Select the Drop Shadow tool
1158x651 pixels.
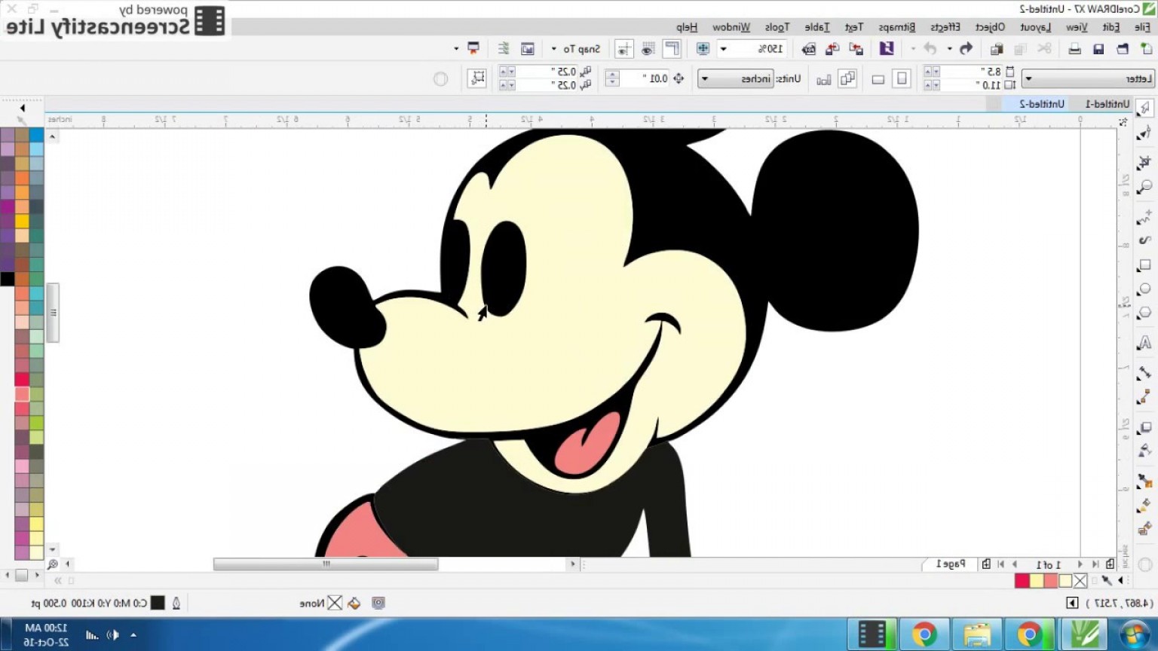coord(1144,428)
